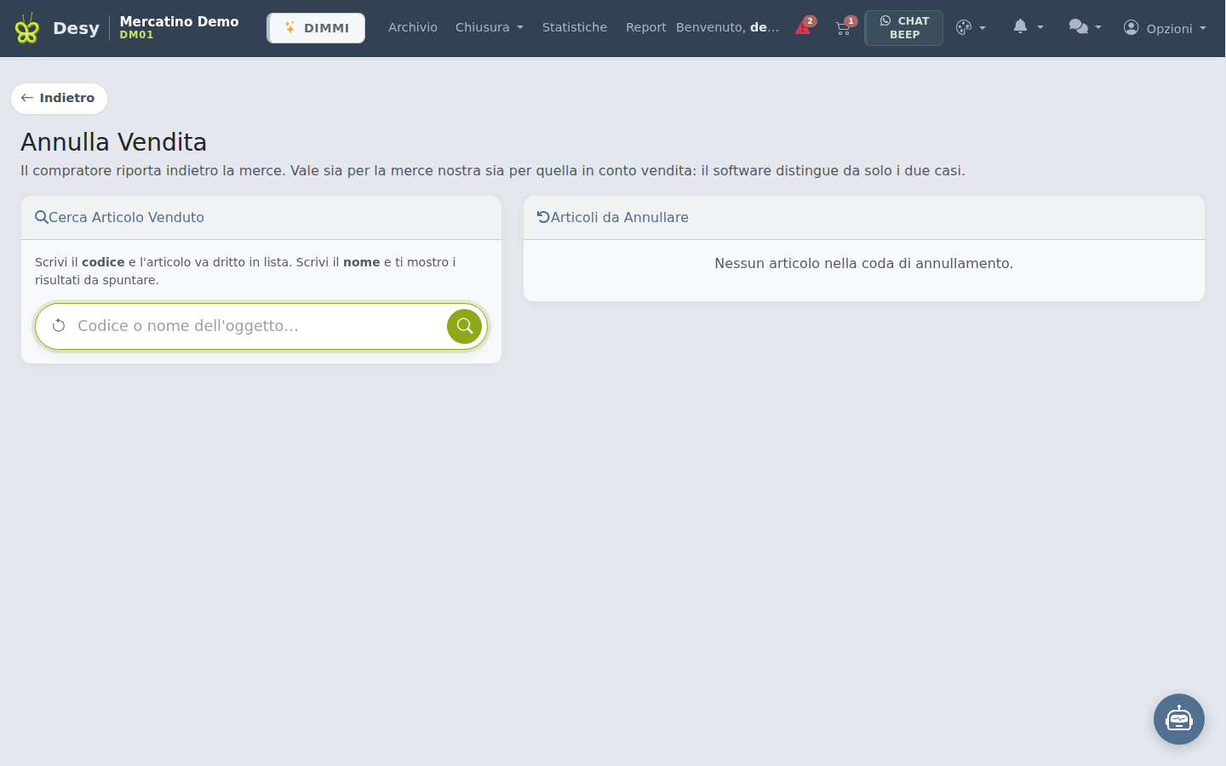Click the green magnifier search button
The height and width of the screenshot is (766, 1226).
464,326
